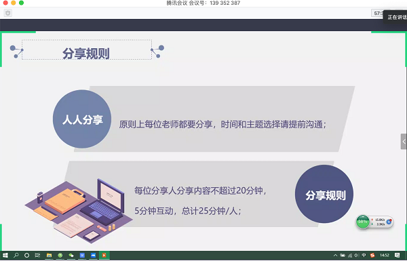Open the green round app on taskbar
The width and height of the screenshot is (407, 261).
point(60,256)
